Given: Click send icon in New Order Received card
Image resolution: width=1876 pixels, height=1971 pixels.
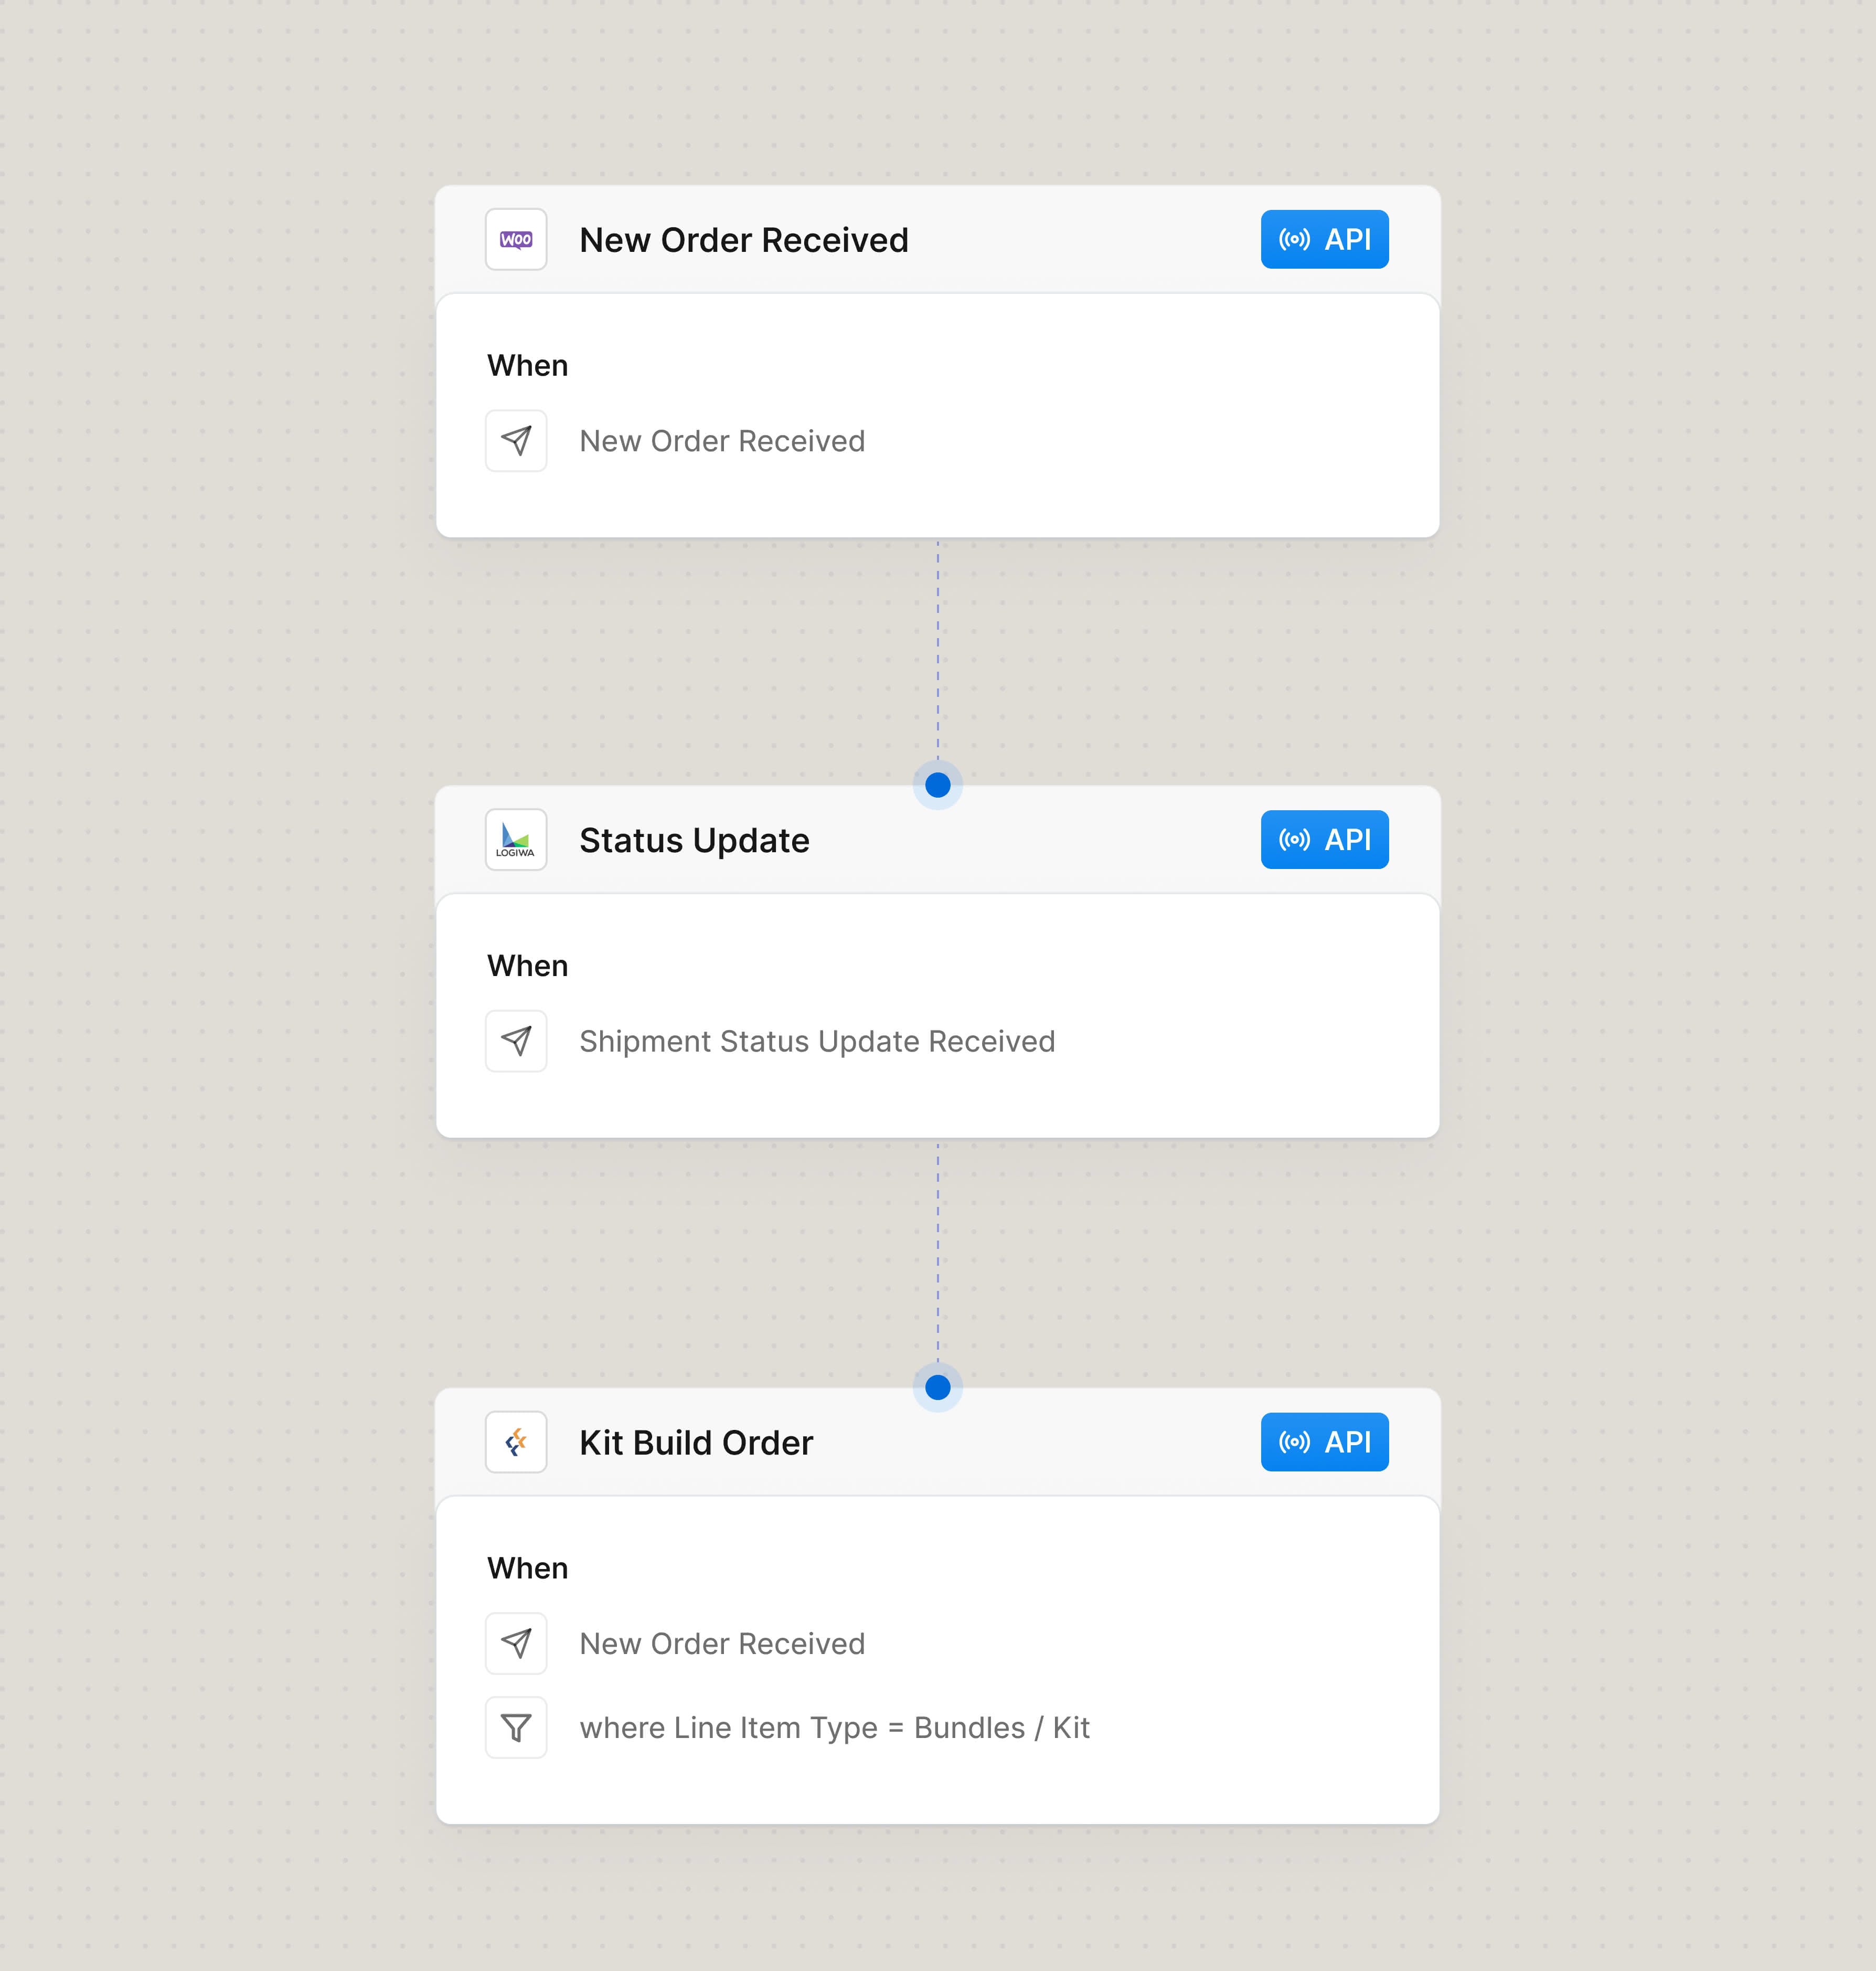Looking at the screenshot, I should pyautogui.click(x=516, y=441).
